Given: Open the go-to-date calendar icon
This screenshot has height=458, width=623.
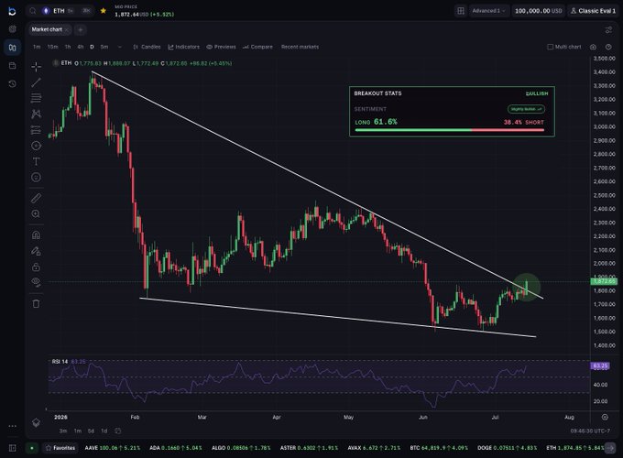Looking at the screenshot, I should tap(118, 431).
